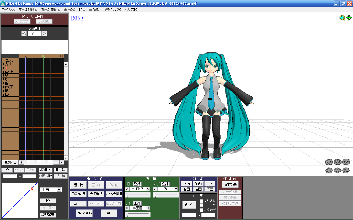Expand the 体(下) track group
Screen dimensions: 353x220
tap(3, 87)
